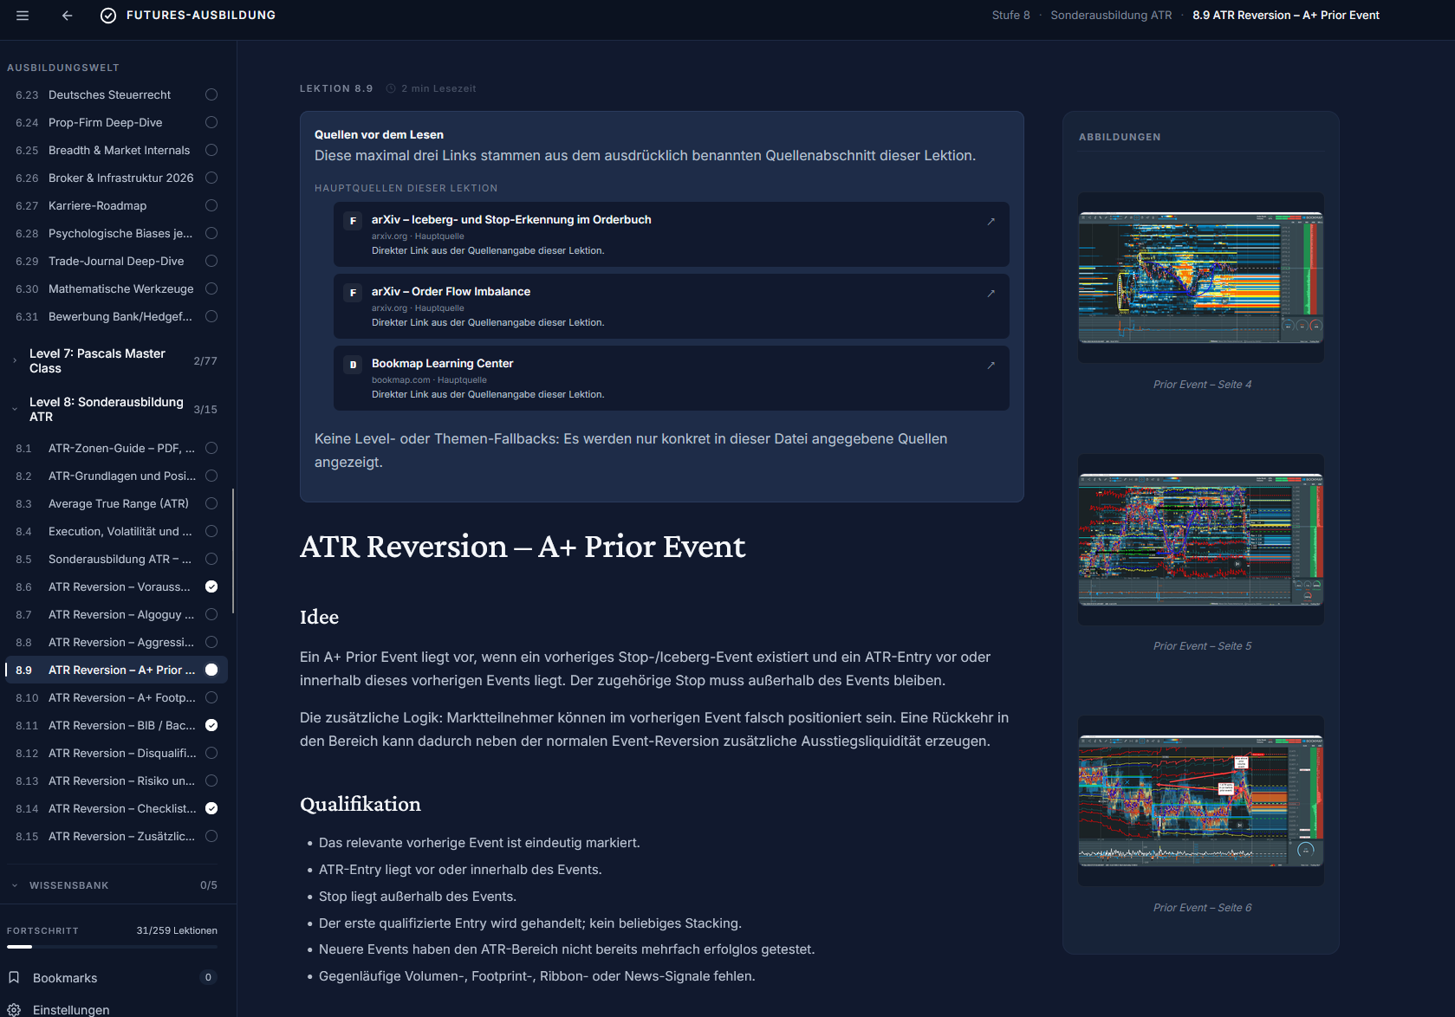Open lesson 8.15 ATR Reversion – Zusätzlic...
Image resolution: width=1455 pixels, height=1017 pixels.
click(x=116, y=836)
